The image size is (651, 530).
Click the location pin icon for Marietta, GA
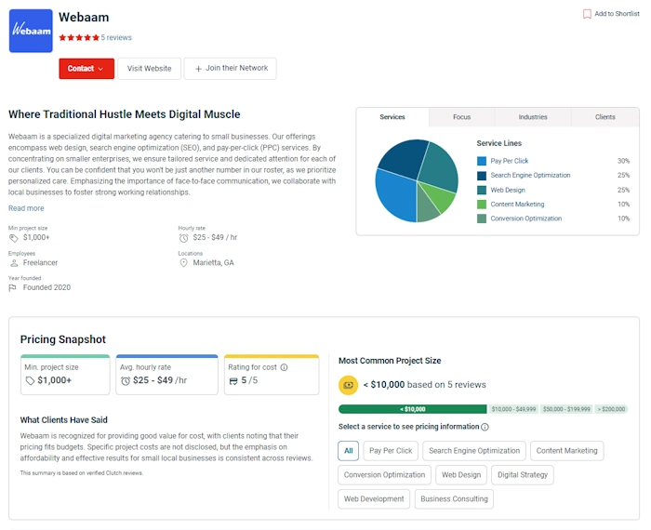pyautogui.click(x=183, y=263)
